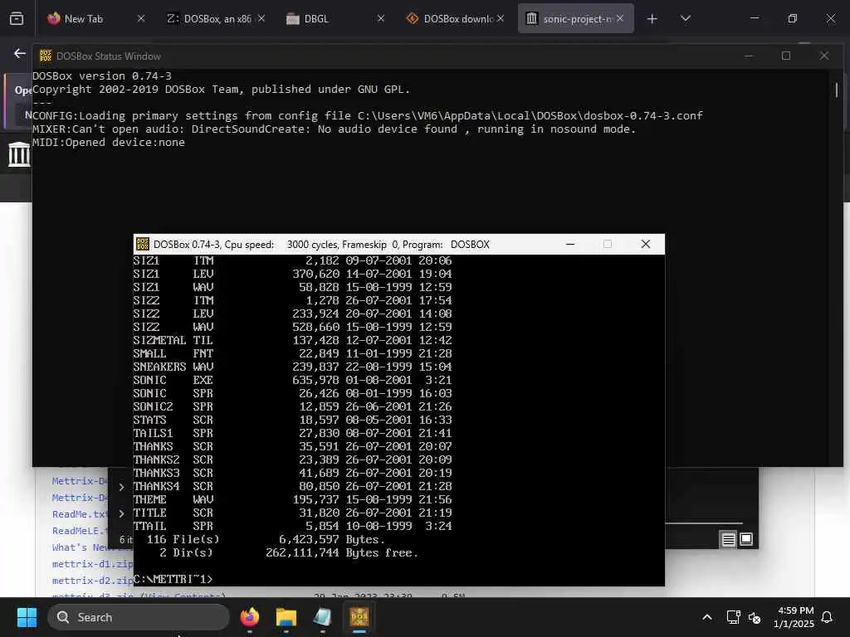This screenshot has height=637, width=850.
Task: Minimize the DOSBox 0.74-3 emulator window
Action: 570,245
